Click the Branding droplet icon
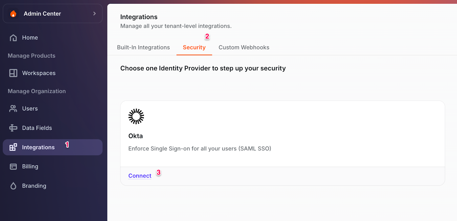Image resolution: width=457 pixels, height=221 pixels. 13,186
